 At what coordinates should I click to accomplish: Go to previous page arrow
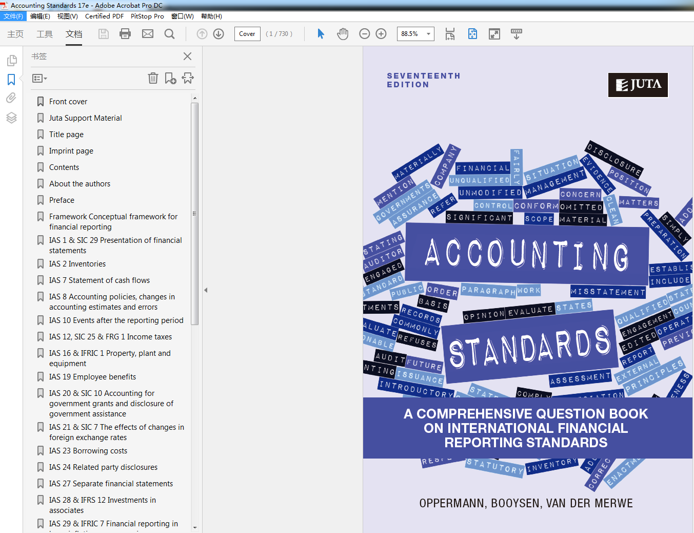202,34
